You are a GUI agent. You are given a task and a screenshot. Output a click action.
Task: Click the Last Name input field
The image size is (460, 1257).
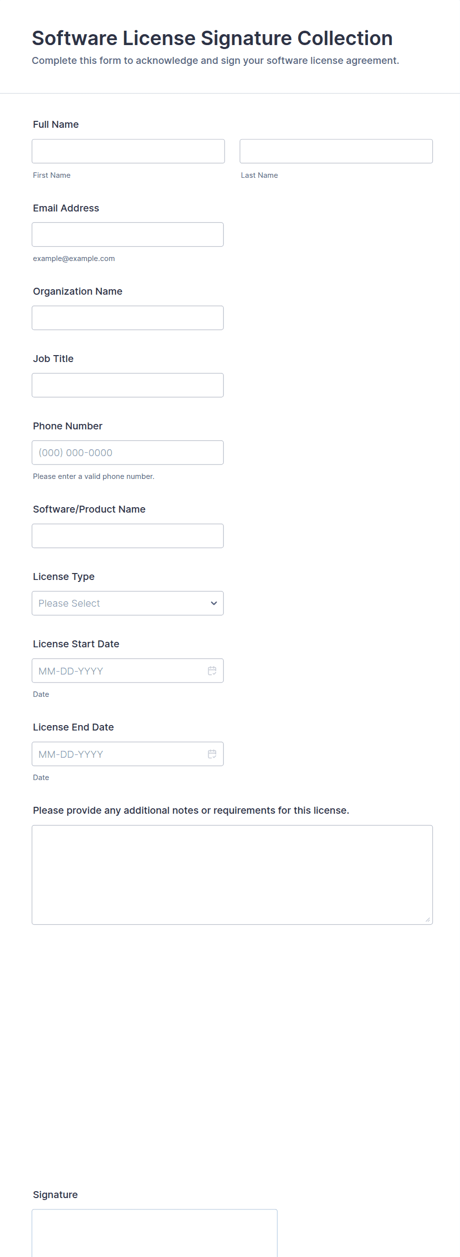336,151
